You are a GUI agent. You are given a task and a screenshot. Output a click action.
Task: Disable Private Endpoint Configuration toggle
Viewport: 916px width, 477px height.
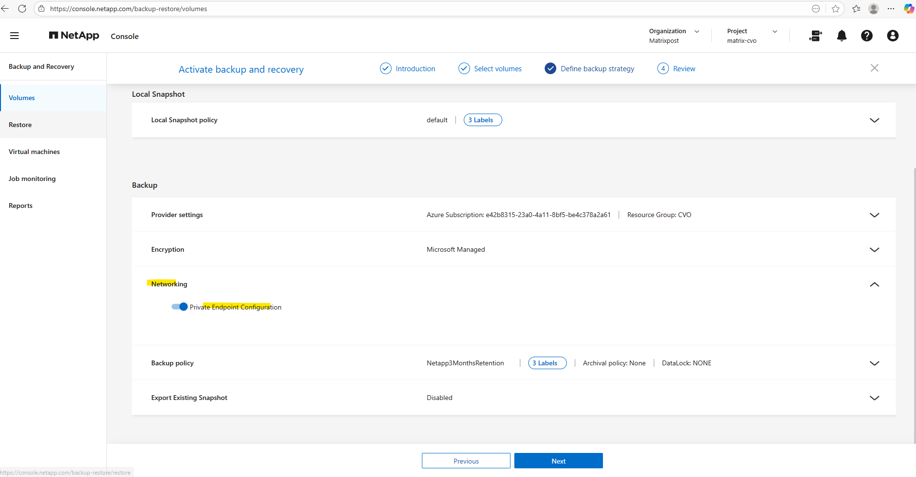pyautogui.click(x=180, y=307)
